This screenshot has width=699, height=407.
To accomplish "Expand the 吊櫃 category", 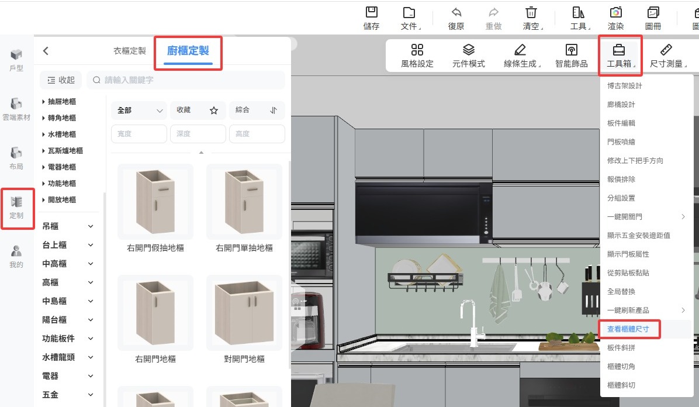I will coord(68,226).
